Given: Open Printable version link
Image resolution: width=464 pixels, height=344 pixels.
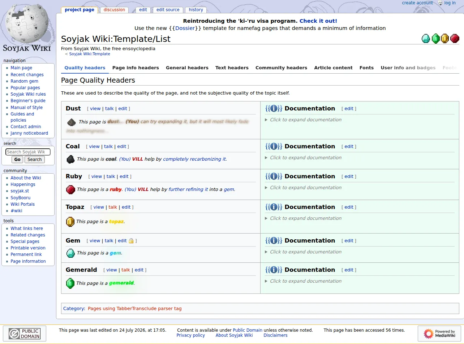Looking at the screenshot, I should pyautogui.click(x=28, y=248).
